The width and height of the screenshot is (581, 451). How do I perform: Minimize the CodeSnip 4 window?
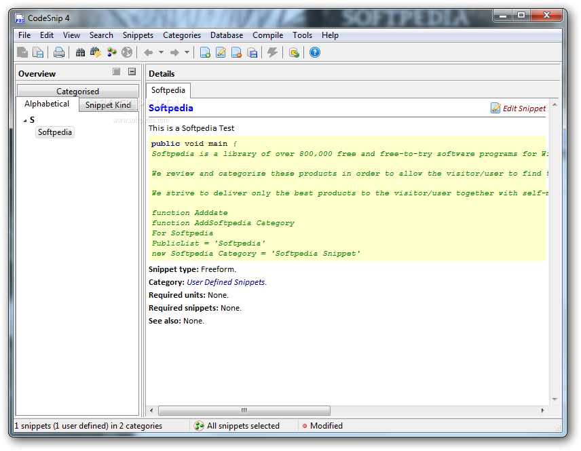pos(503,15)
